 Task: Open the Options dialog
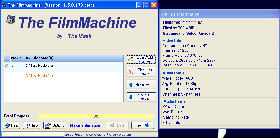(54, 125)
